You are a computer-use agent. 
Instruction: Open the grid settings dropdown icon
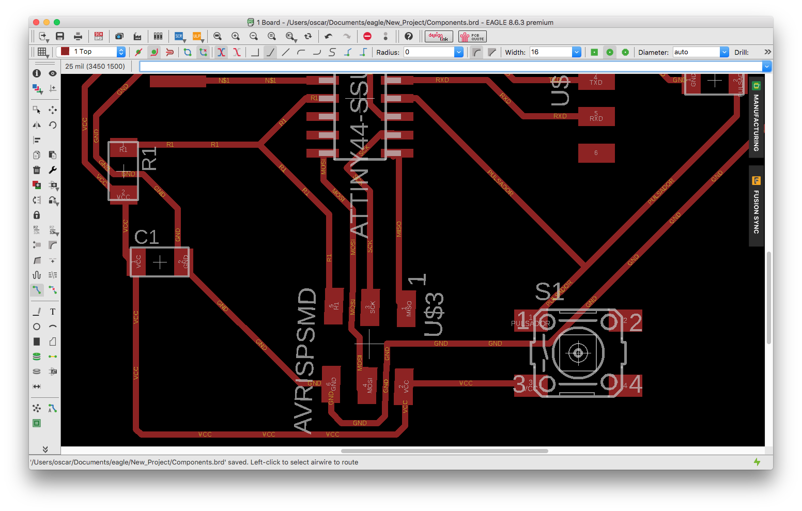tap(42, 52)
